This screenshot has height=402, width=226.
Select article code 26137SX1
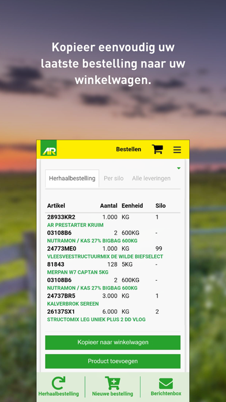61,312
